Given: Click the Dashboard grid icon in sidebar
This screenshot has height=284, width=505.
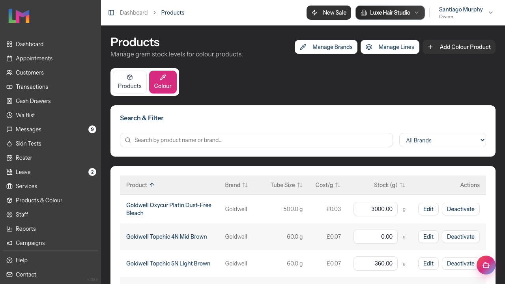Looking at the screenshot, I should point(9,44).
